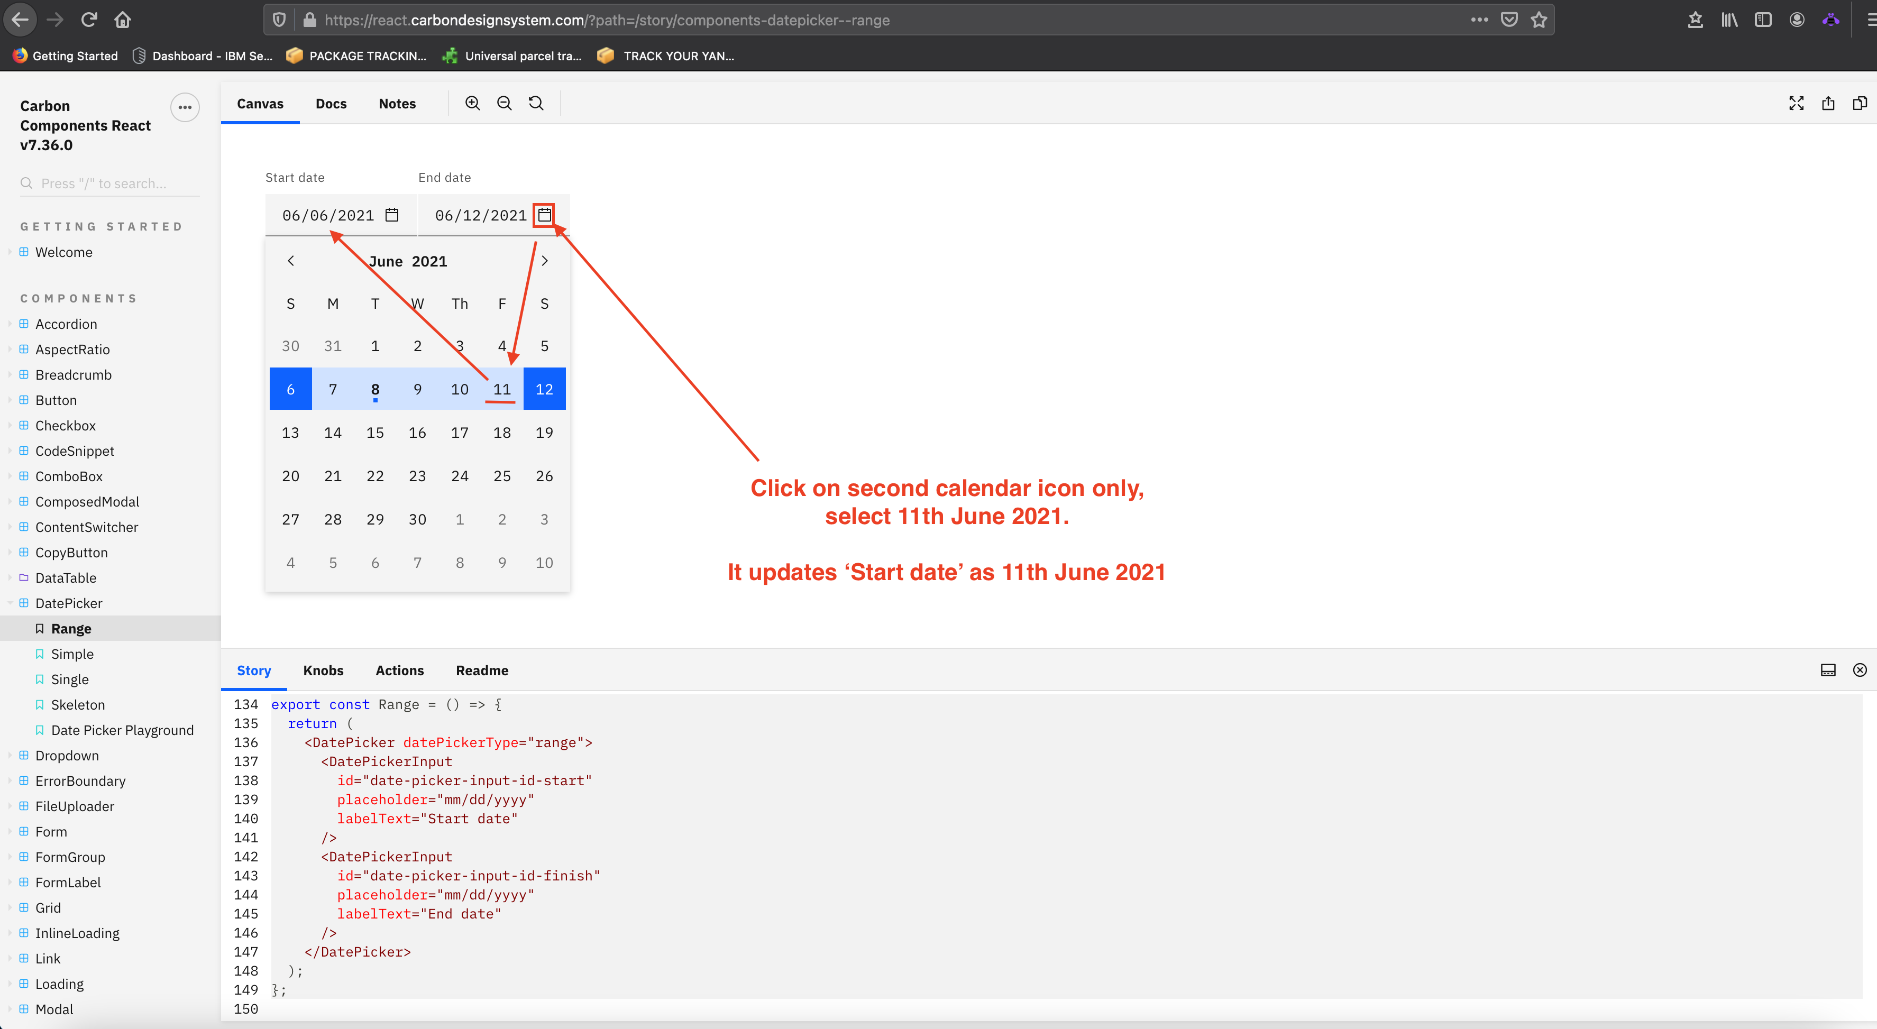Switch to the Notes tab
The image size is (1877, 1029).
click(x=397, y=104)
